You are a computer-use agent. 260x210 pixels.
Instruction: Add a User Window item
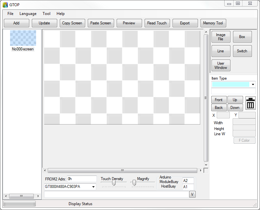point(221,65)
